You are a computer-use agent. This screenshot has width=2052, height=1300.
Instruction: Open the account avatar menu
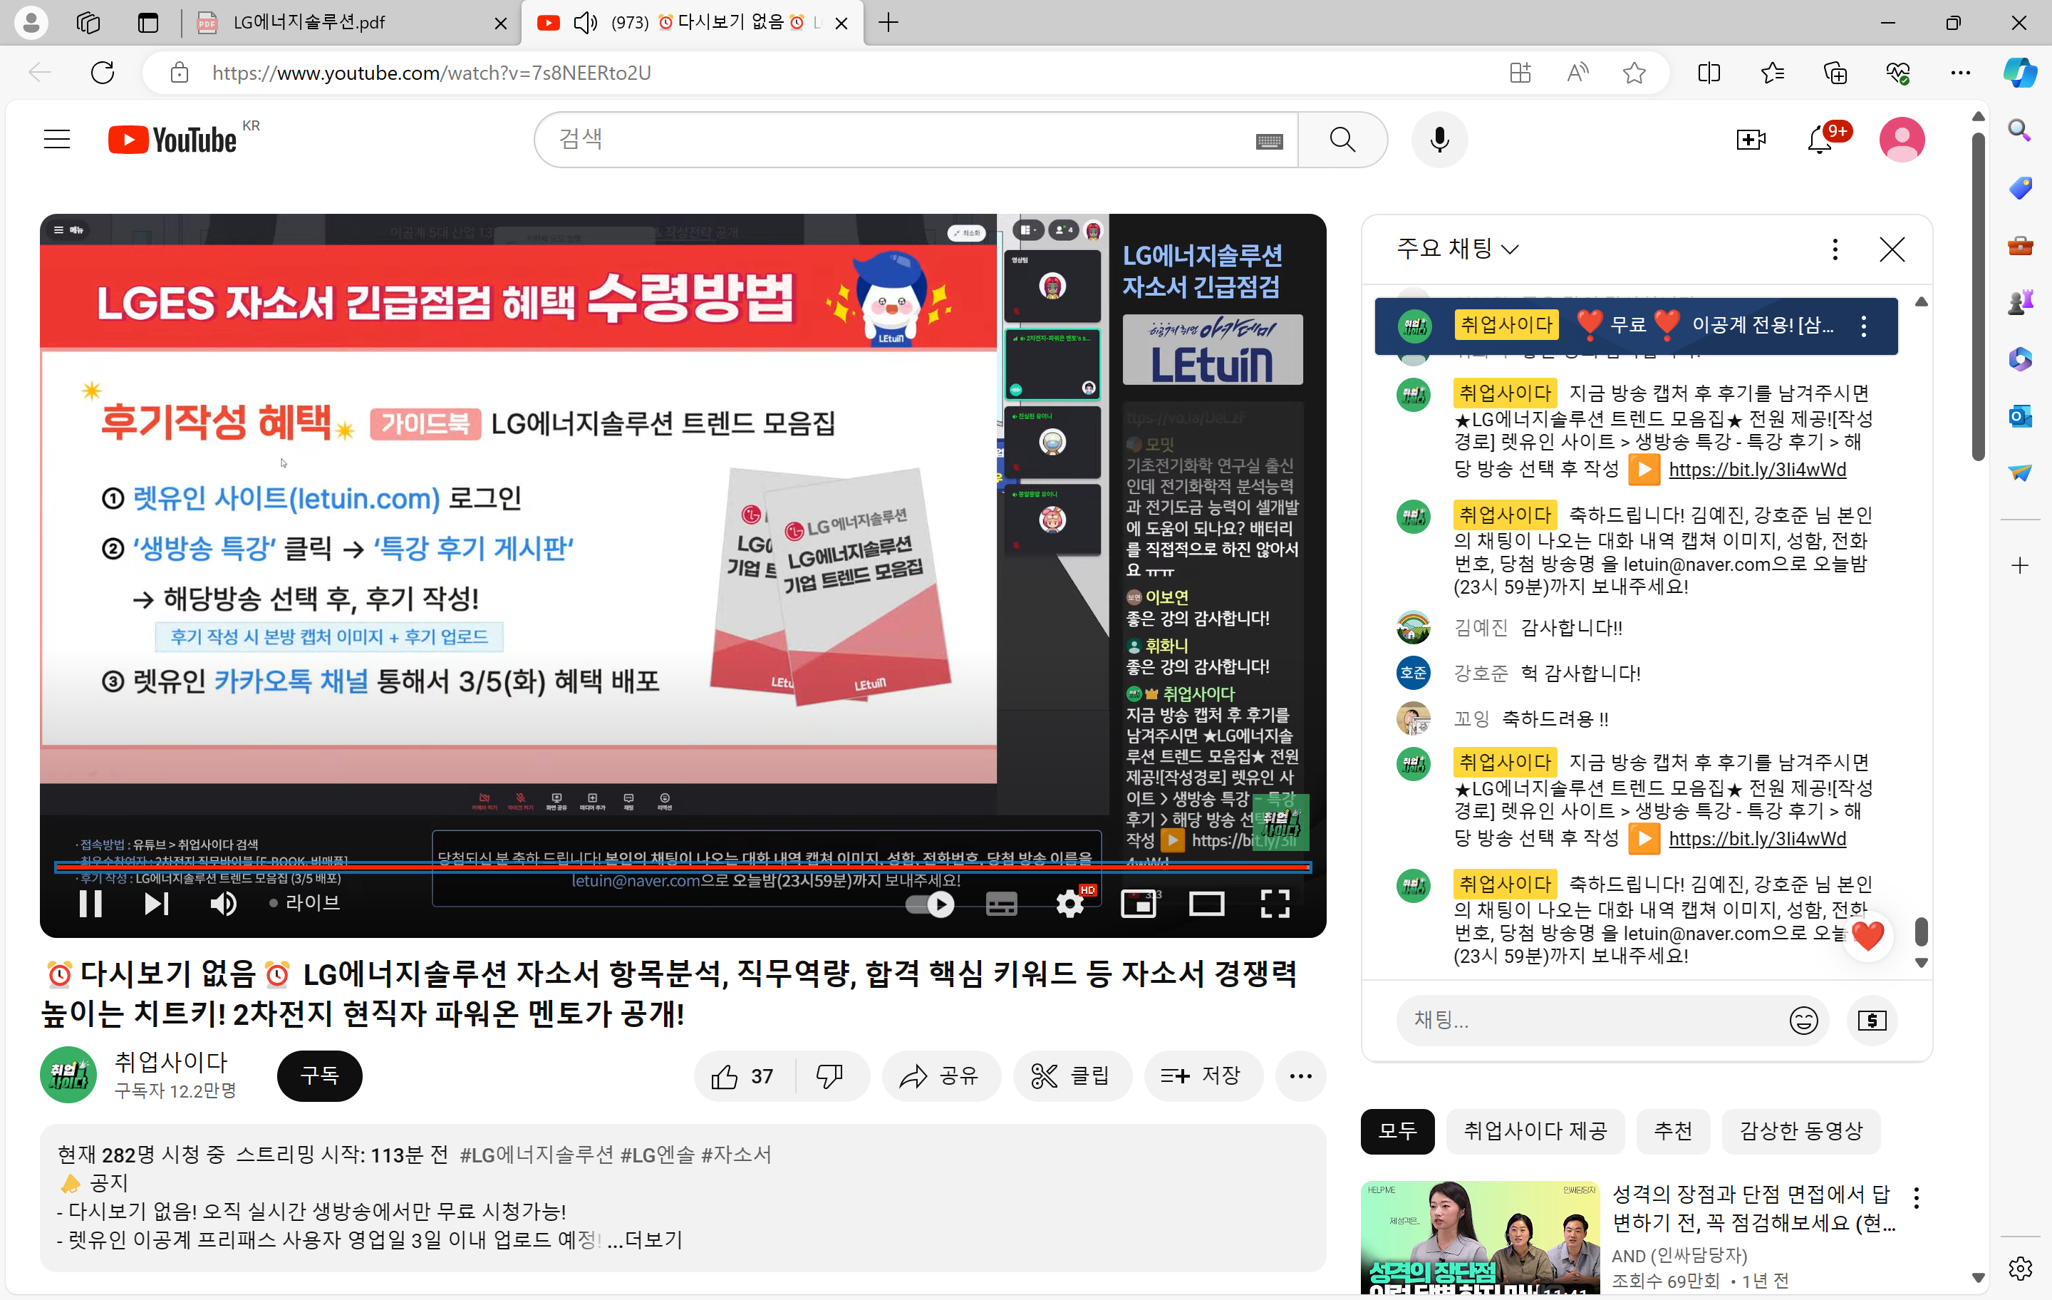[1901, 139]
